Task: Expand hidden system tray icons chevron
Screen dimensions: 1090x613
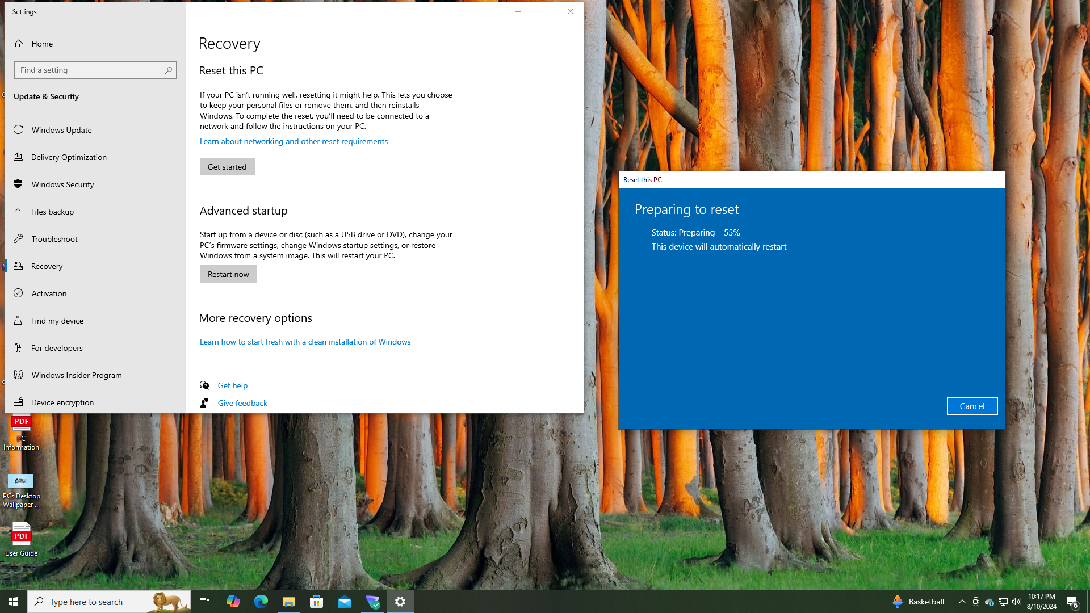Action: click(x=962, y=602)
